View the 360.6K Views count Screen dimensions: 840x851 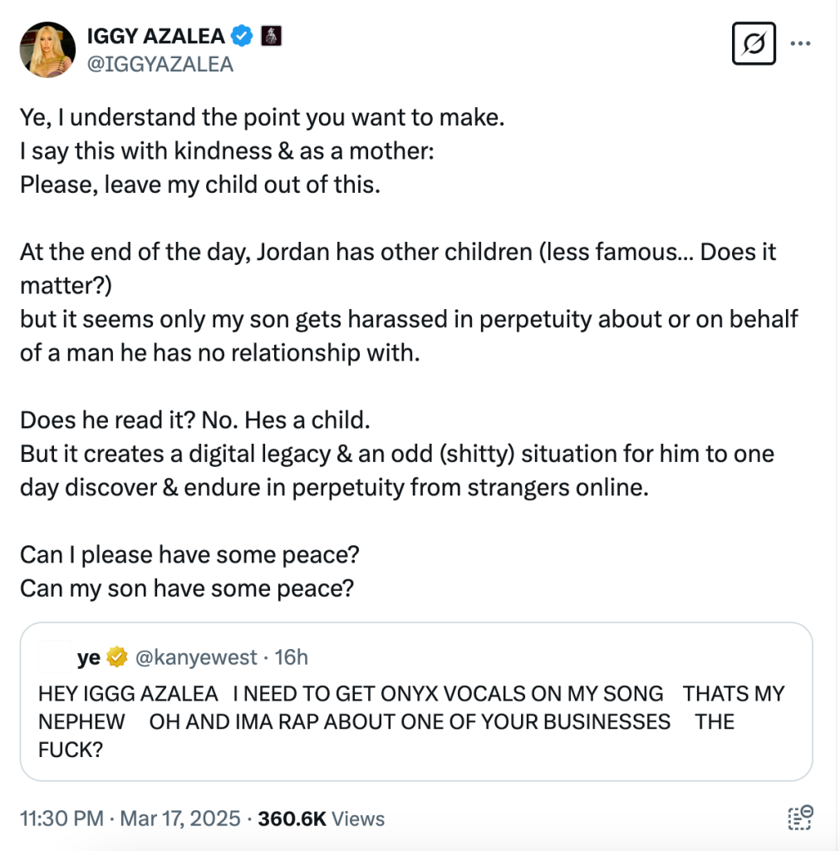pos(322,819)
